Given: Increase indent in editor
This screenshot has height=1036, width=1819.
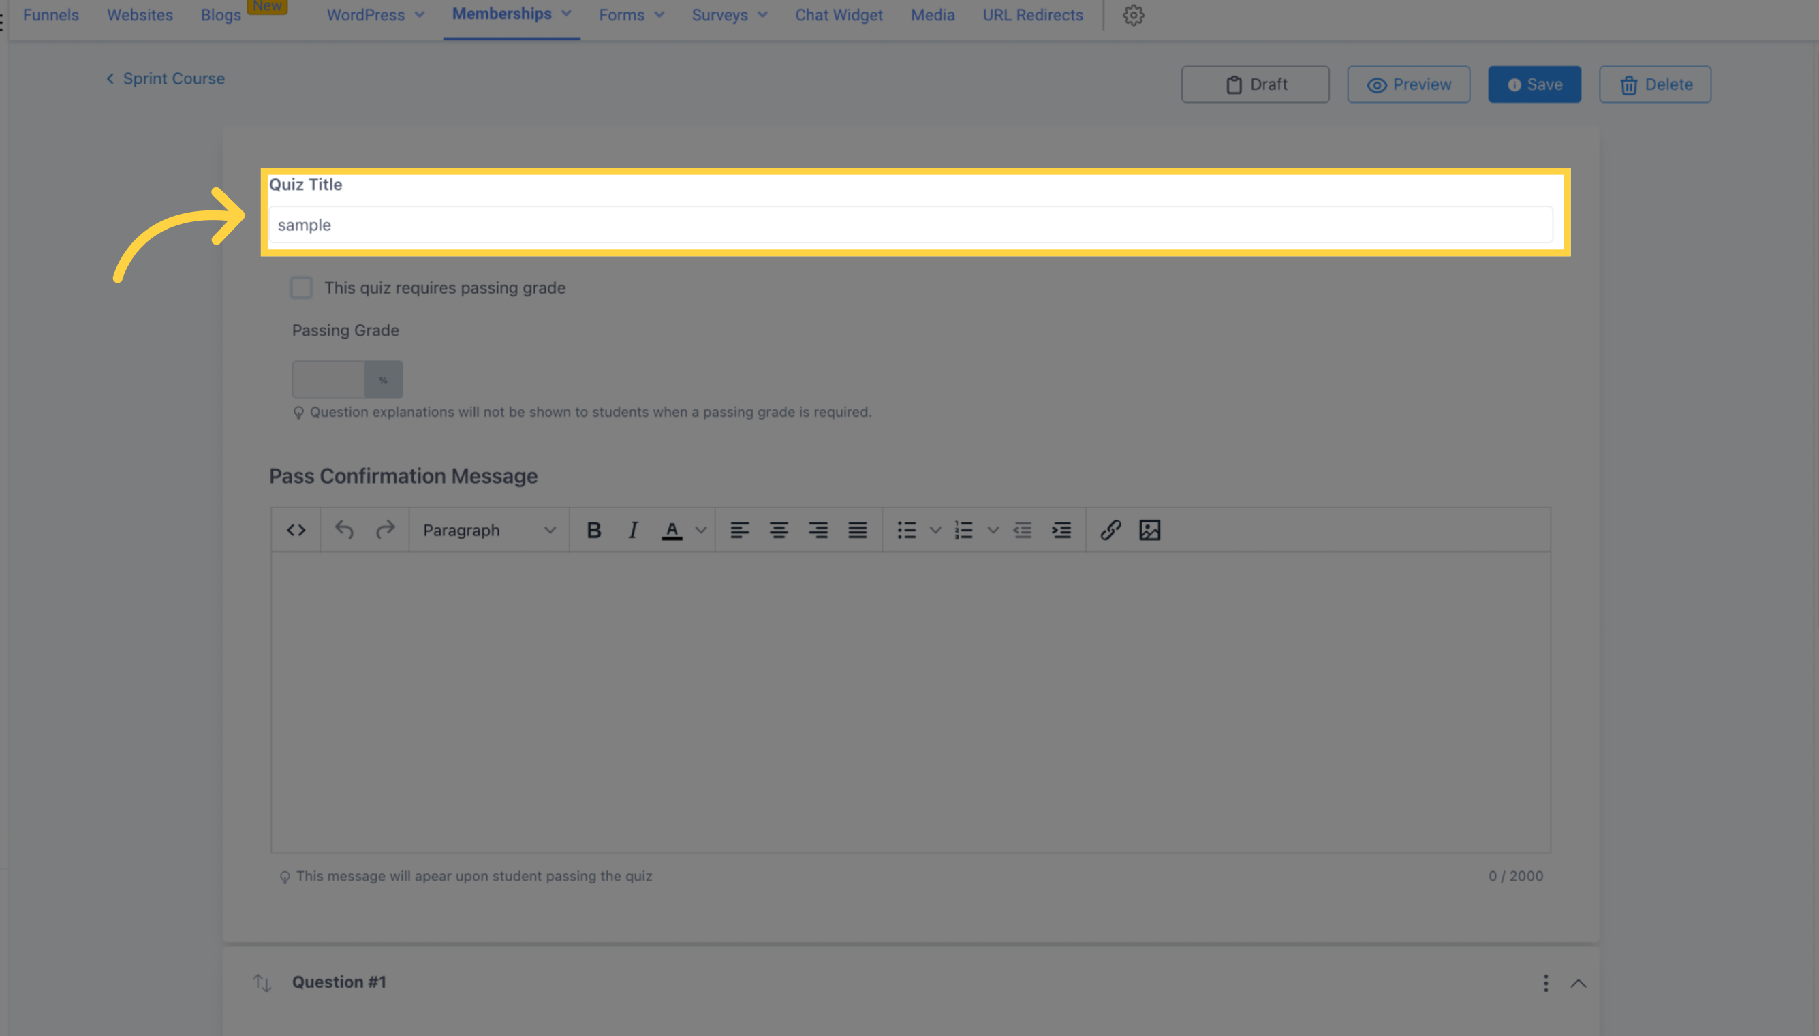Looking at the screenshot, I should click(x=1062, y=530).
